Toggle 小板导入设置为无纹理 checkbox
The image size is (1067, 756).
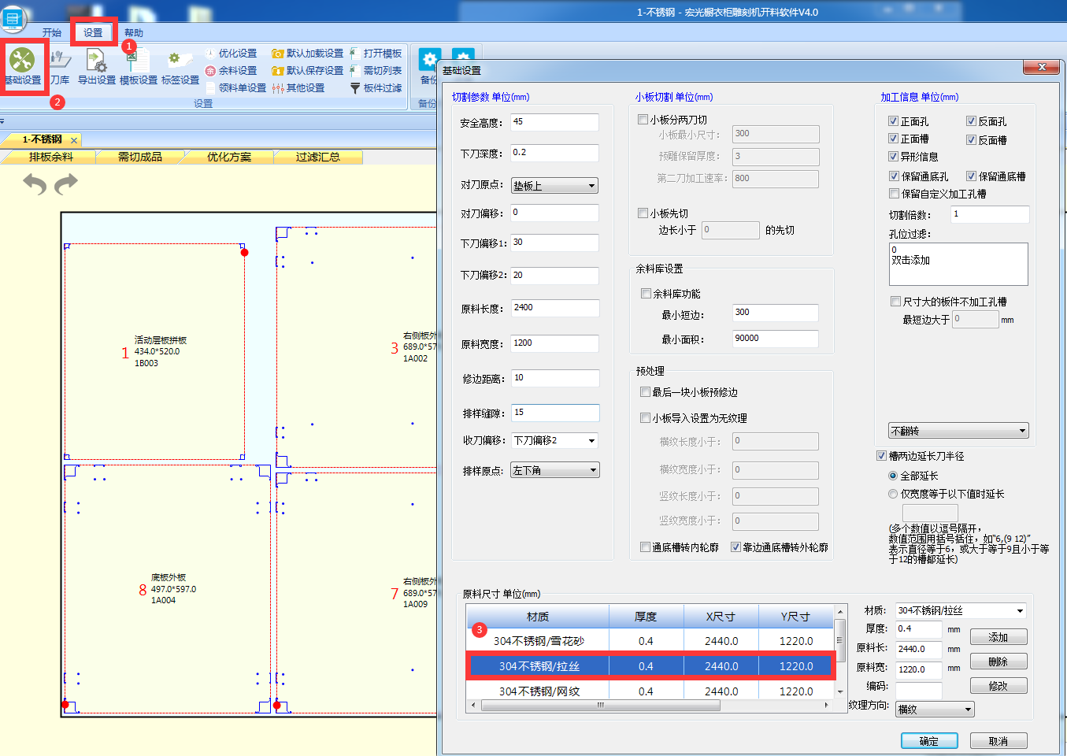click(x=645, y=418)
